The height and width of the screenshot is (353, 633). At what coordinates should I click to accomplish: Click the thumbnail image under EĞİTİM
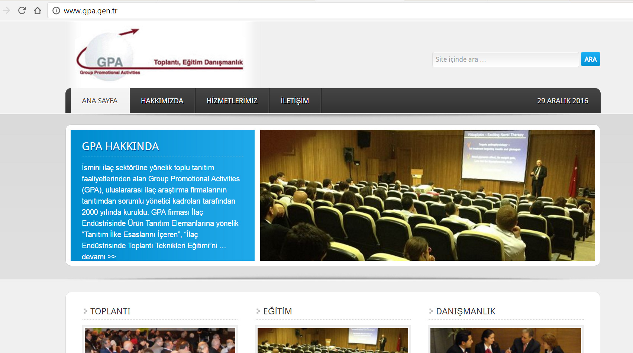[x=333, y=340]
